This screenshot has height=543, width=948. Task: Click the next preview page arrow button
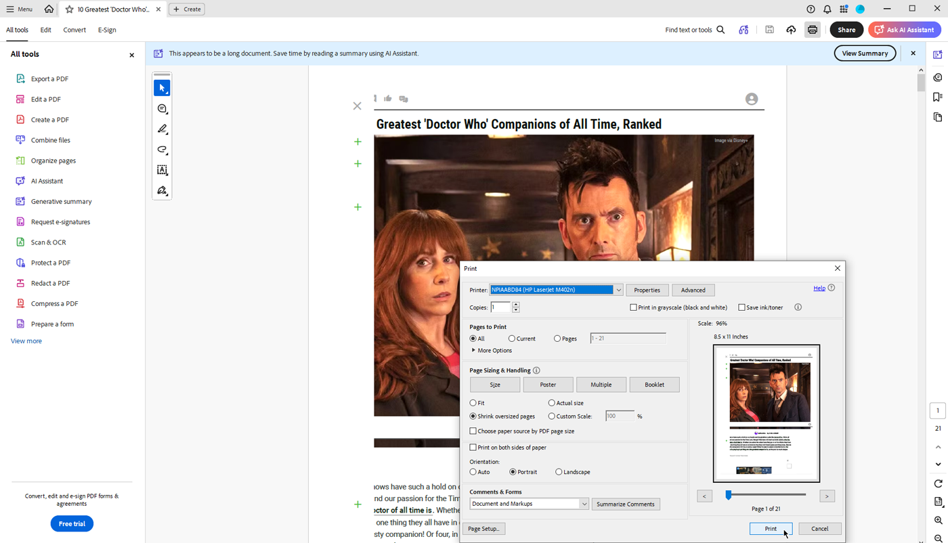[827, 496]
